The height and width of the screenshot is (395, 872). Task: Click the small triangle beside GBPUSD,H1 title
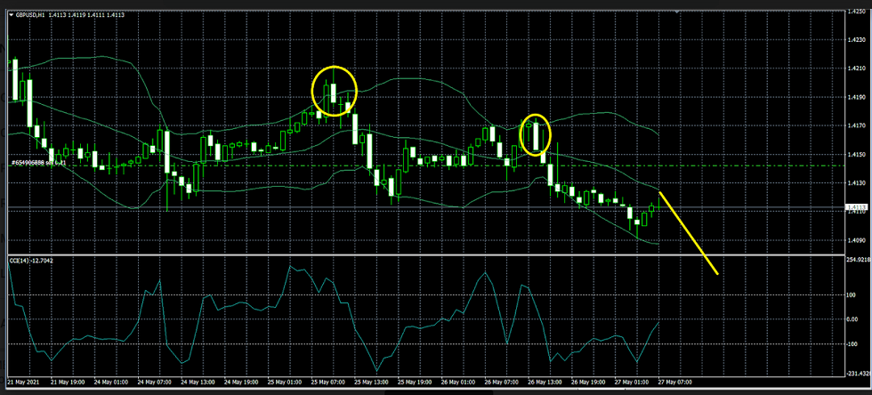[13, 15]
